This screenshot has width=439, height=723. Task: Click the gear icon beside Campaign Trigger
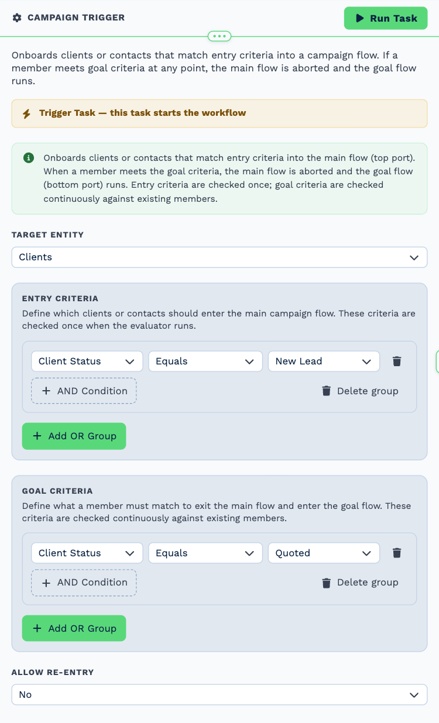point(17,18)
